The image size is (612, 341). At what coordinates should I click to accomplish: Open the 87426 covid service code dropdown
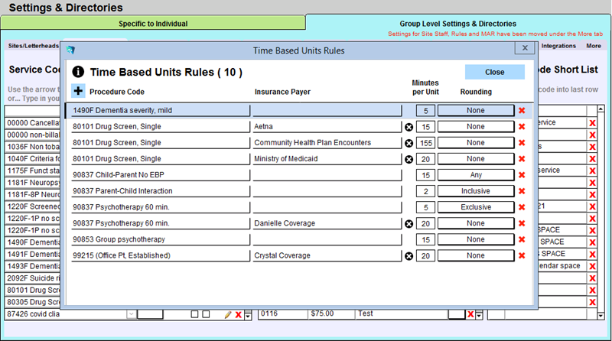click(x=131, y=314)
